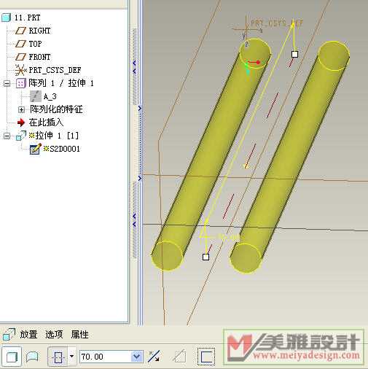
Task: Open the 属性 tab
Action: click(x=79, y=335)
